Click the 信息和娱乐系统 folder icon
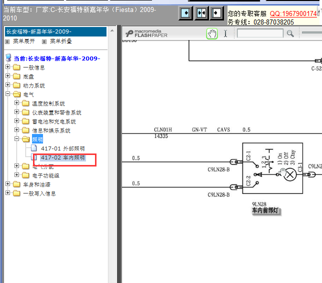Screen dimensions: 322x283 [x=25, y=130]
